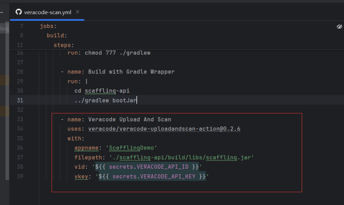Jump to the sticky 'steps:' line
This screenshot has width=344, height=205.
coord(64,45)
